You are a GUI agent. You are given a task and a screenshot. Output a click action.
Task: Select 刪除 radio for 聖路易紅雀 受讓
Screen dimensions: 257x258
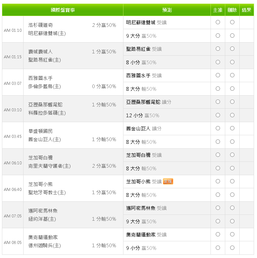pos(232,49)
